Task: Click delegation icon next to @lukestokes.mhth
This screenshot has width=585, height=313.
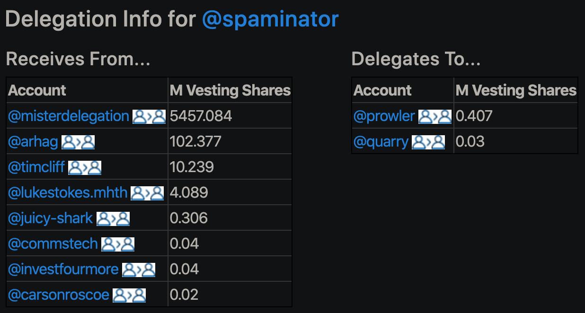Action: (147, 193)
